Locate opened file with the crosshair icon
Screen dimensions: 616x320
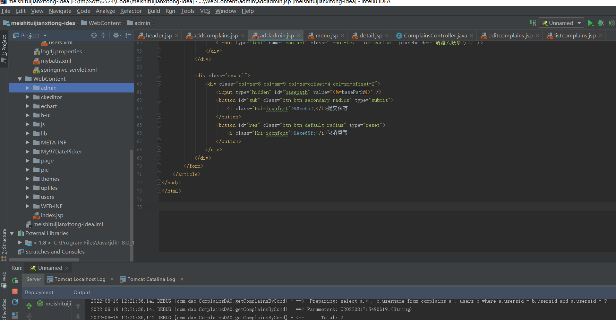point(94,35)
